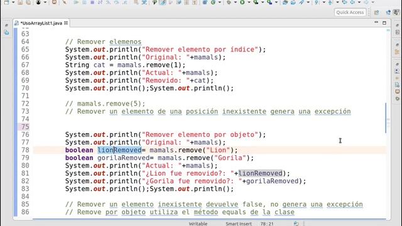This screenshot has width=402, height=226.
Task: Click the Debug bug toolbar icon
Action: pyautogui.click(x=229, y=3)
